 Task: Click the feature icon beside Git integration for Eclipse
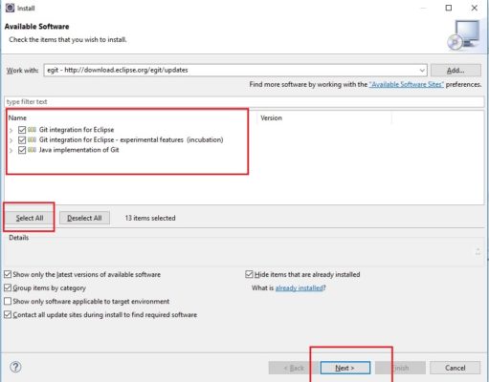click(32, 130)
